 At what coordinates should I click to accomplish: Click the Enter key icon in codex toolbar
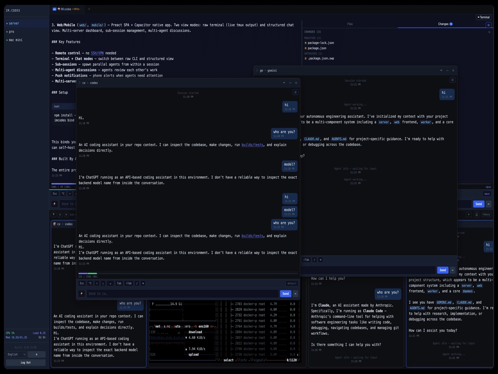(110, 283)
